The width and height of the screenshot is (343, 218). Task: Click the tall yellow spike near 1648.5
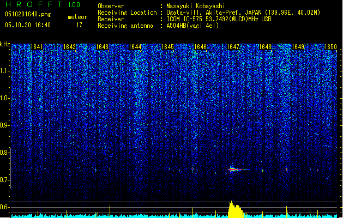pos(287,211)
